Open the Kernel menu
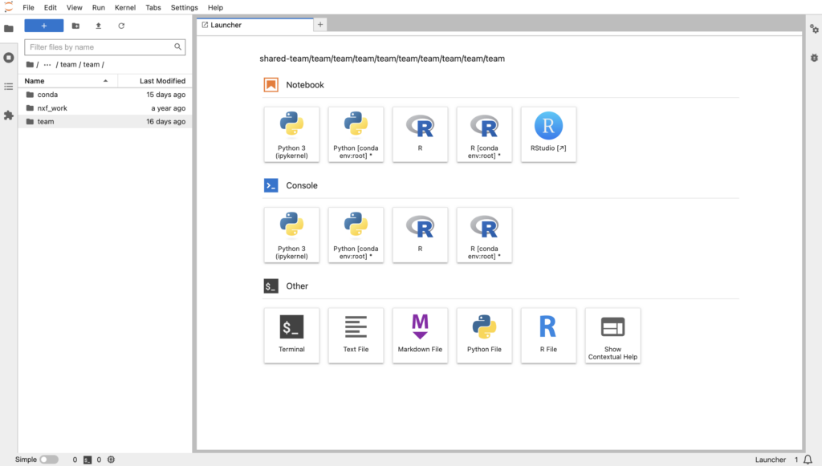The width and height of the screenshot is (822, 466). click(x=125, y=7)
